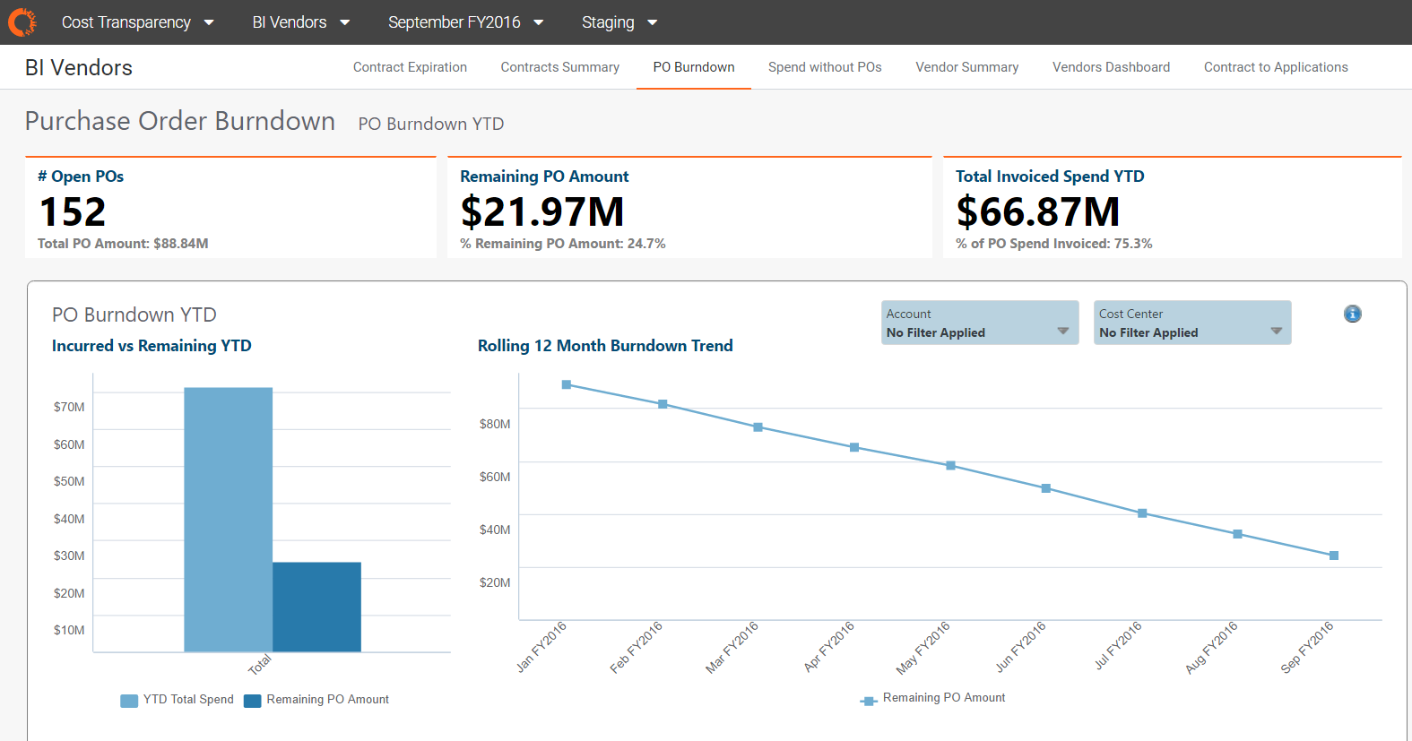Click the Jan FY2016 data point marker
The image size is (1412, 741).
(567, 384)
